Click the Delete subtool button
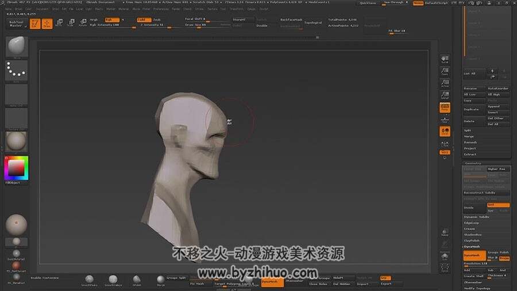 (474, 121)
